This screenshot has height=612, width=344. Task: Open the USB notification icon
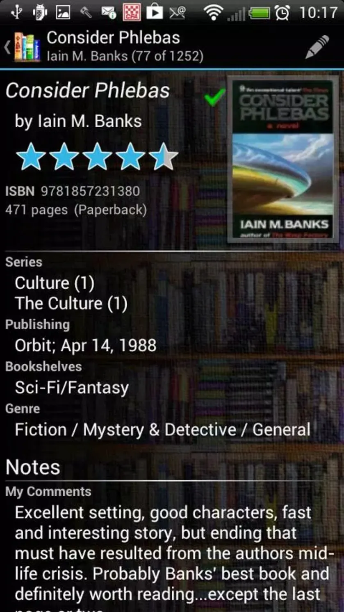17,12
